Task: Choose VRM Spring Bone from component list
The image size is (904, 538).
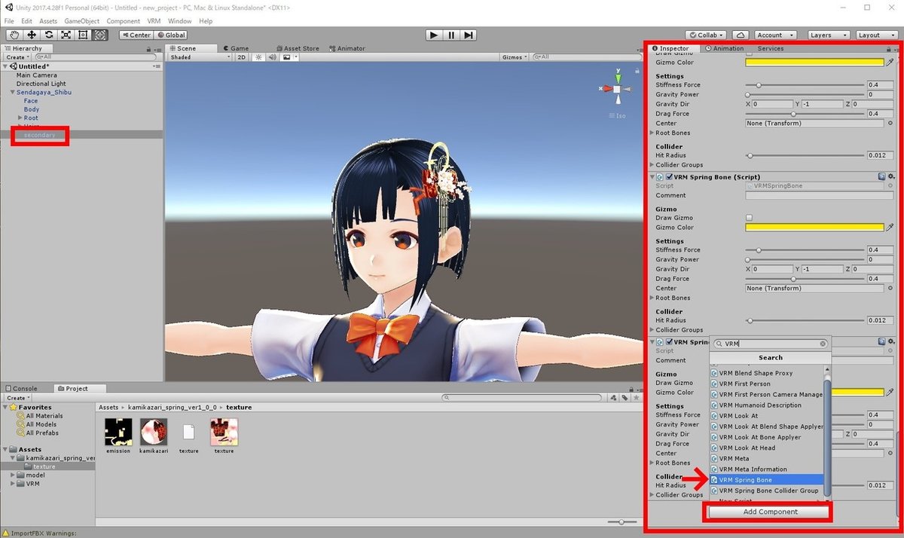Action: point(768,479)
